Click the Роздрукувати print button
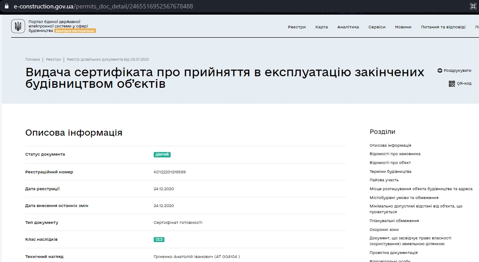This screenshot has height=262, width=479. click(454, 70)
